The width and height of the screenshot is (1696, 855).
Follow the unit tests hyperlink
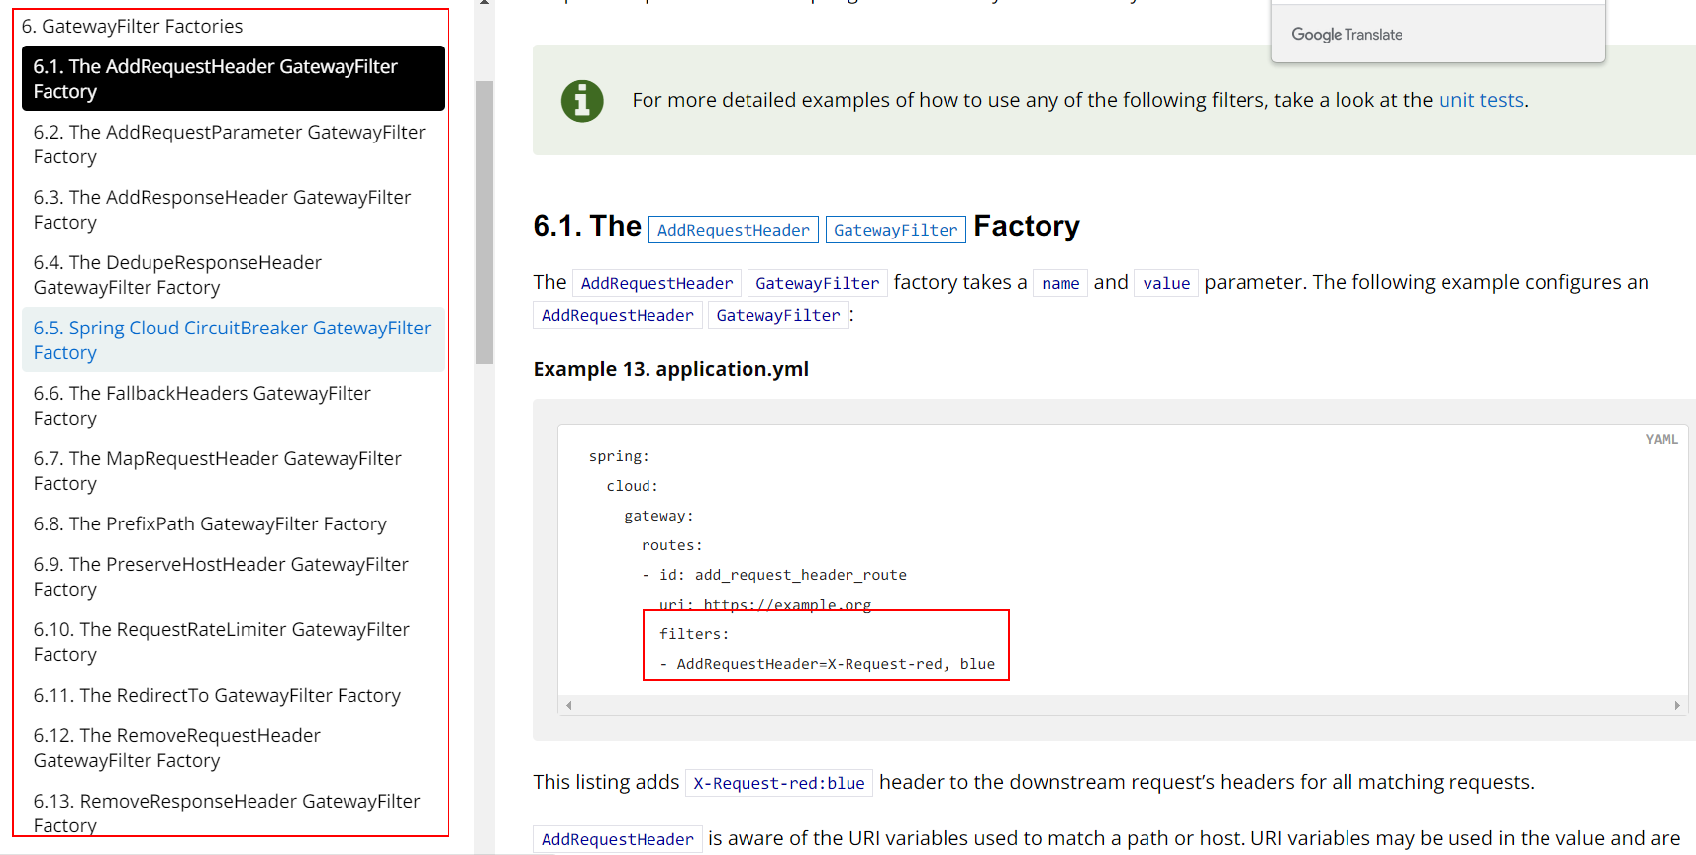(1480, 100)
